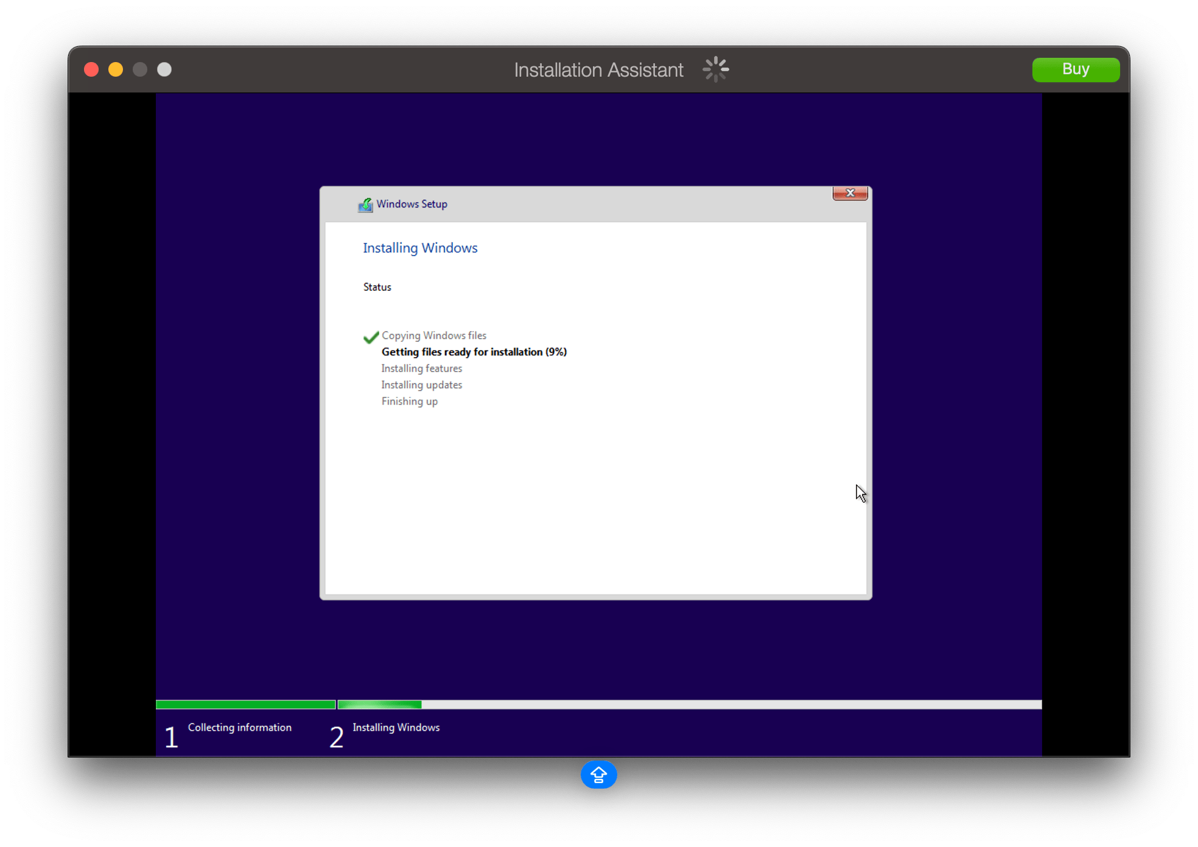
Task: Click the 'Installing updates' status line
Action: coord(421,385)
